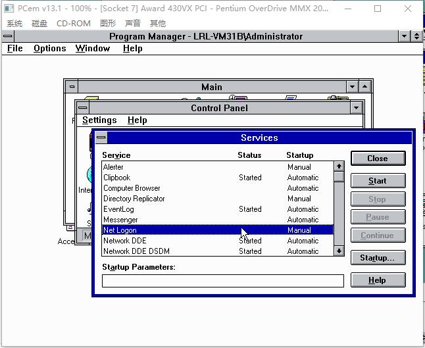Open the Services dialog control menu box
This screenshot has width=425, height=348.
point(101,137)
